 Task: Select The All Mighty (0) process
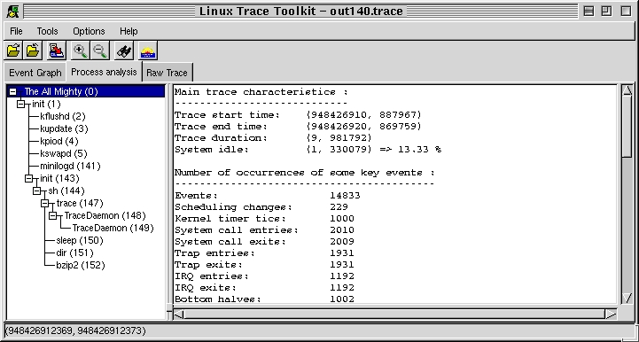(x=61, y=92)
